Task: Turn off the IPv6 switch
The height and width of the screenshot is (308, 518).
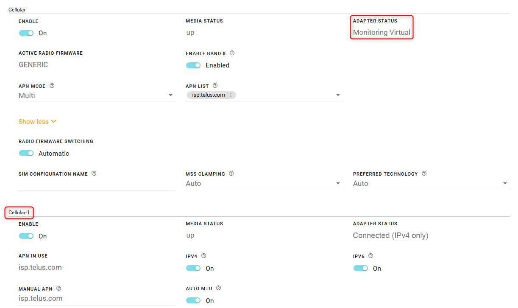Action: point(361,268)
